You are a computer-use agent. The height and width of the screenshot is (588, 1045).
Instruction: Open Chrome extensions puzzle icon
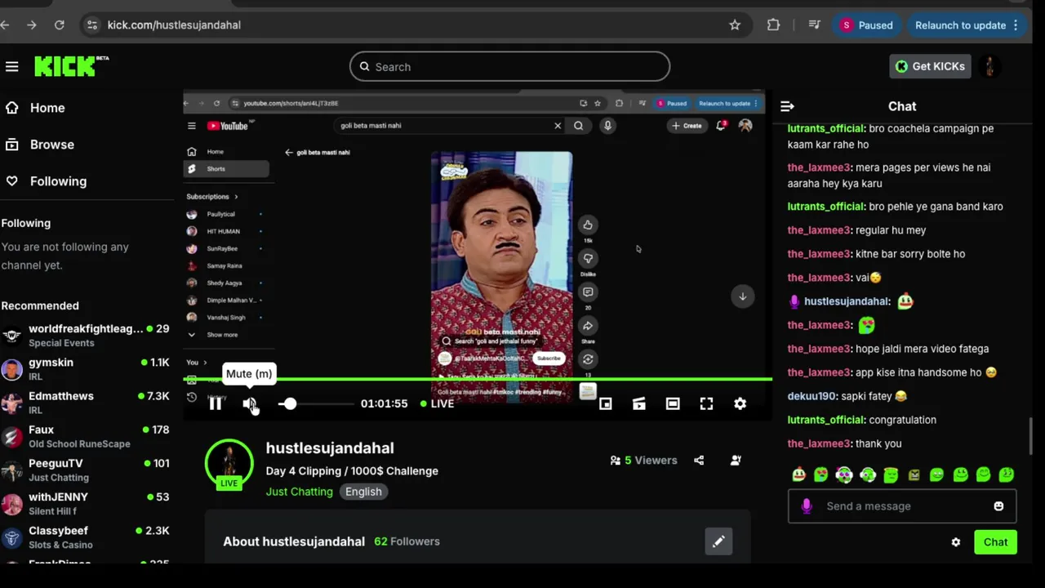pyautogui.click(x=773, y=25)
